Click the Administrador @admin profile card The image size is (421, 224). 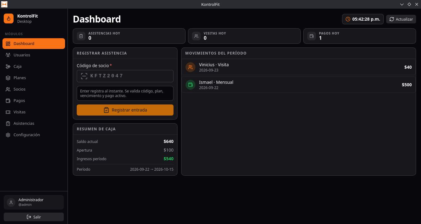[x=34, y=202]
